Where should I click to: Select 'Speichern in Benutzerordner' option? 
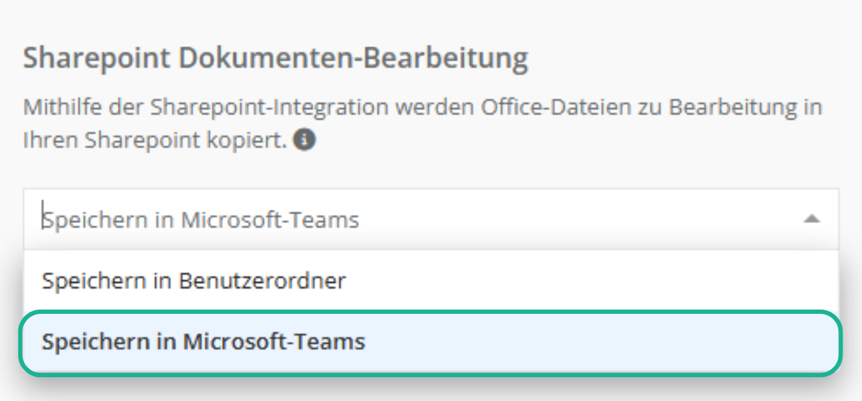[x=194, y=281]
